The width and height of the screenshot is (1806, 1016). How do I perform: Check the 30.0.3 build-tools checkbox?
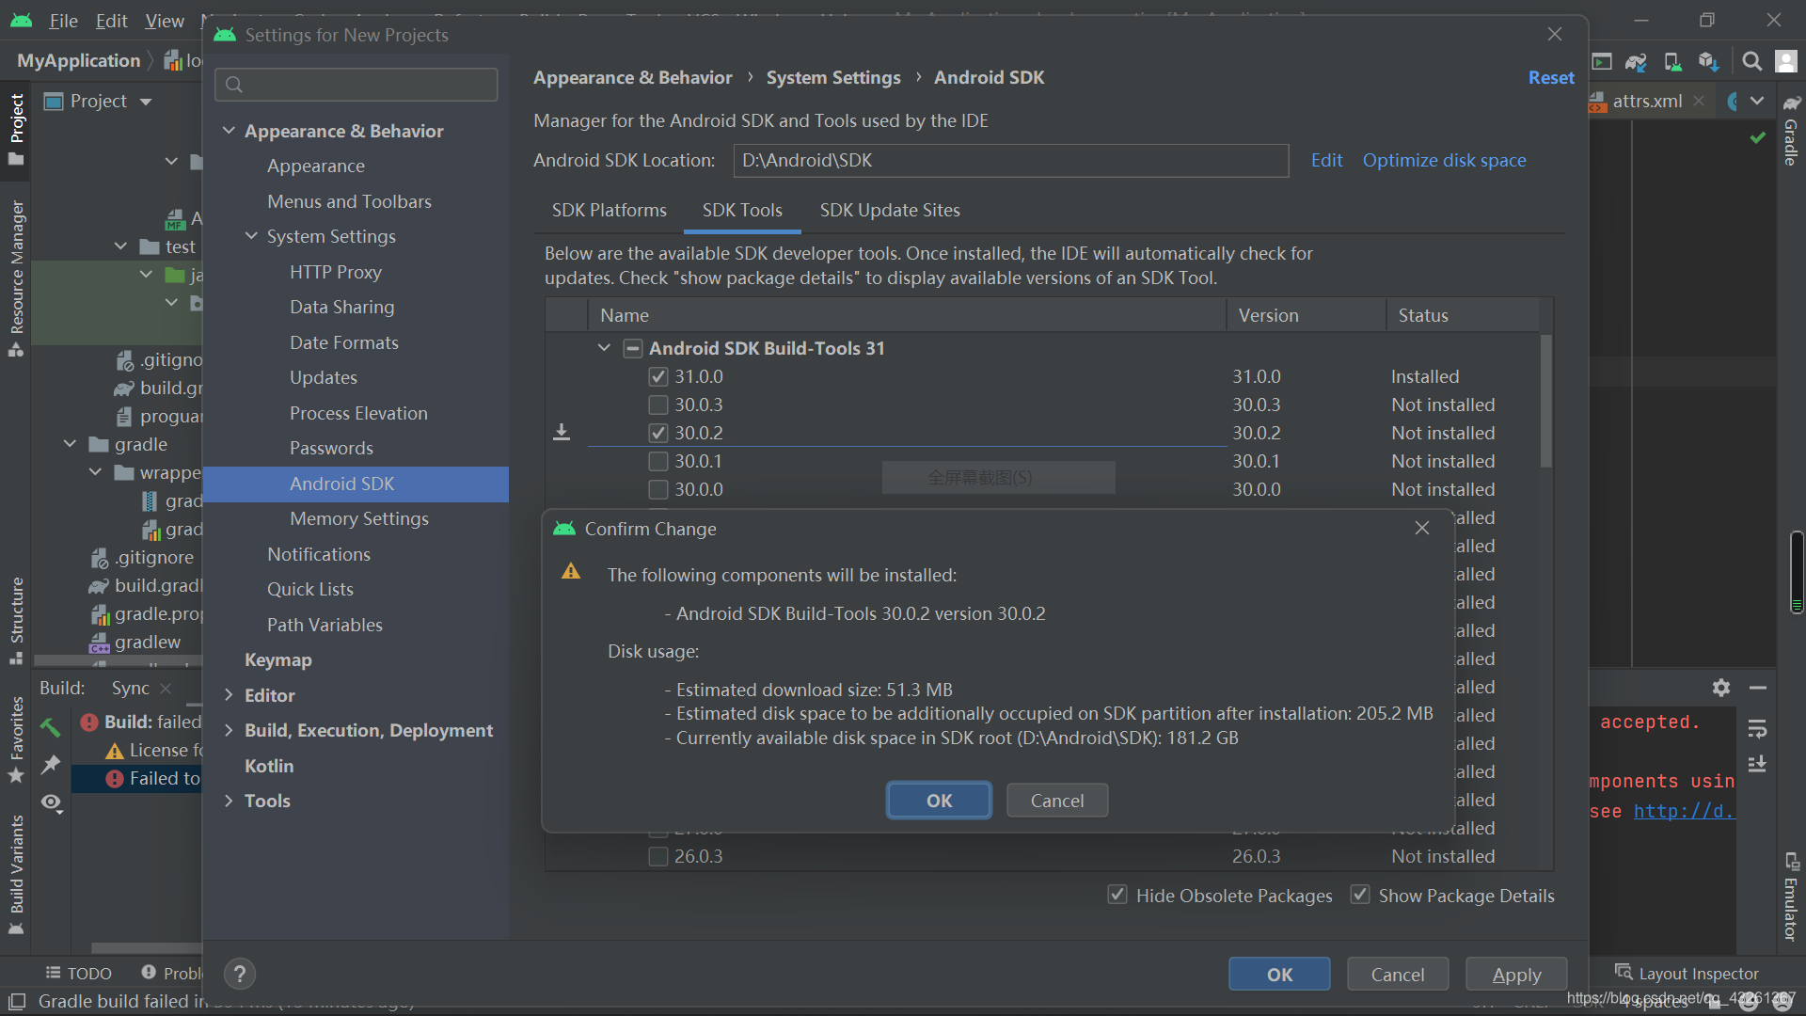[657, 405]
